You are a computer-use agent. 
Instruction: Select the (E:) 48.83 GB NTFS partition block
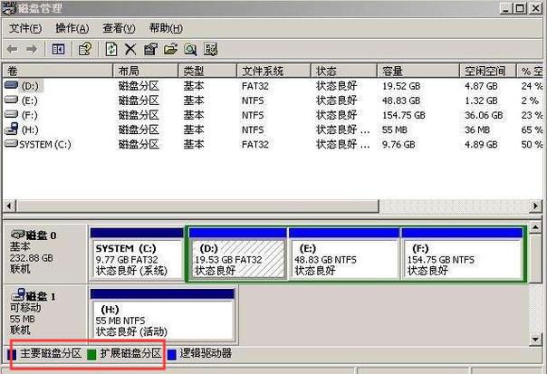[x=344, y=254]
